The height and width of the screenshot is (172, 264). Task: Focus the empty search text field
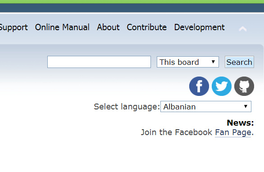click(99, 62)
